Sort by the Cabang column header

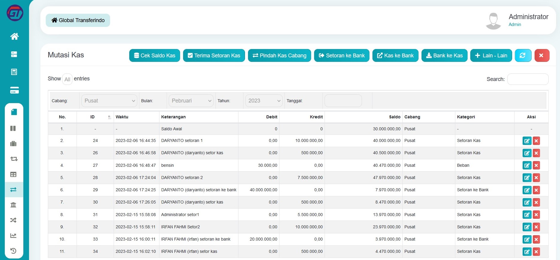429,117
